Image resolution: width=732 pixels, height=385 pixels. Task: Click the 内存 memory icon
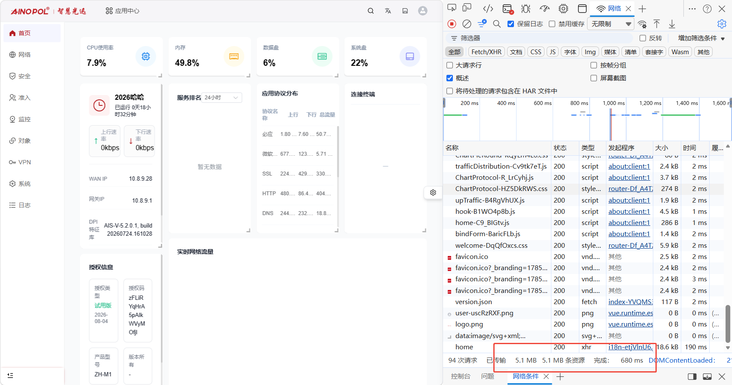point(234,56)
